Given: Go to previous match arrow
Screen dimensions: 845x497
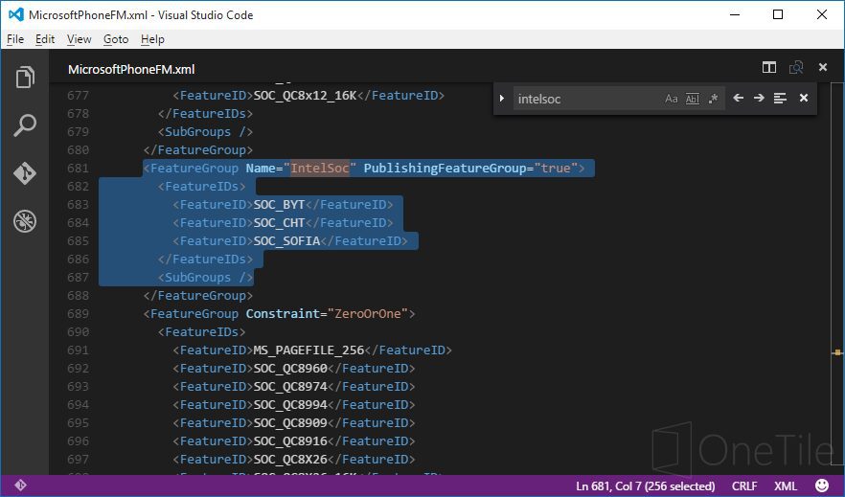Looking at the screenshot, I should (739, 98).
